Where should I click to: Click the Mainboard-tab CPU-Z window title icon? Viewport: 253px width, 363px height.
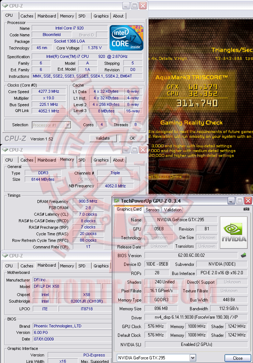click(x=5, y=256)
